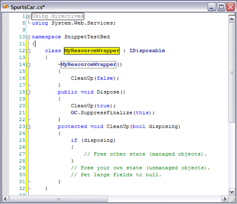Click '// Free your own state (unmanaged objects).' comment
Viewport: 237px width, 204px height.
[140, 168]
